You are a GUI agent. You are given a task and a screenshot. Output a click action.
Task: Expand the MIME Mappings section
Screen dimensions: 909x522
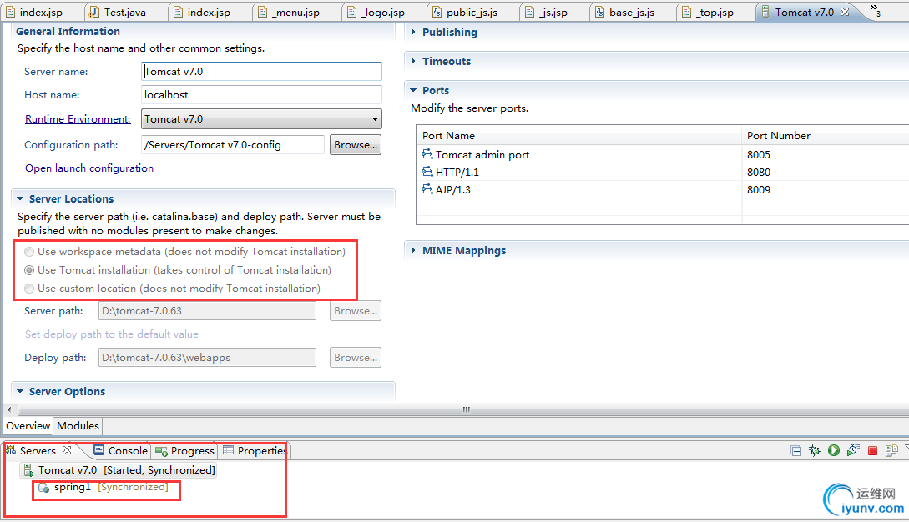tap(413, 250)
